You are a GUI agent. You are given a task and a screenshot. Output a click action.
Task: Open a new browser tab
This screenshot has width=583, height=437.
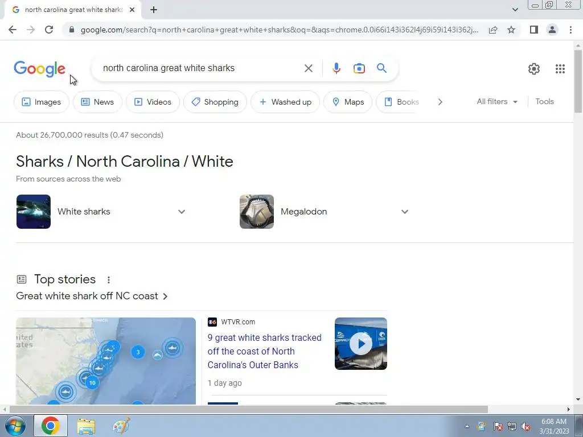pos(154,10)
